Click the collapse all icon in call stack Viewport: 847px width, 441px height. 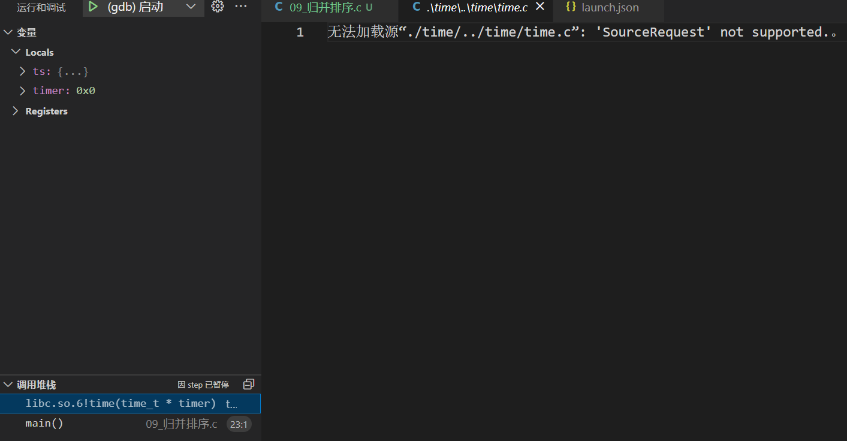pos(249,384)
